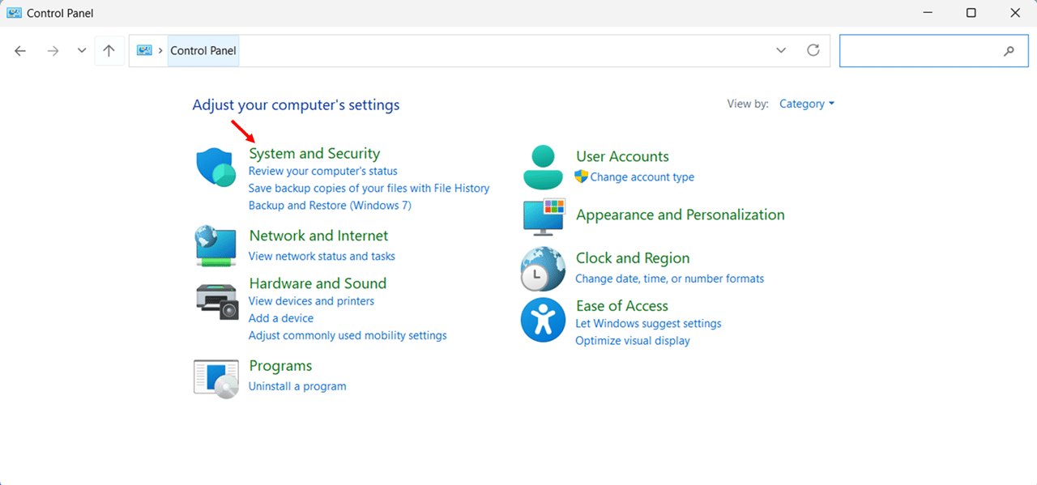Open Backup and Restore (Windows 7) link
The height and width of the screenshot is (485, 1037).
[330, 205]
